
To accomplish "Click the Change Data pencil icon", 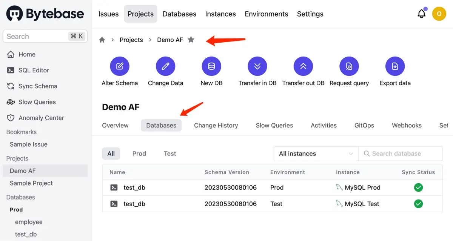I will tap(165, 66).
